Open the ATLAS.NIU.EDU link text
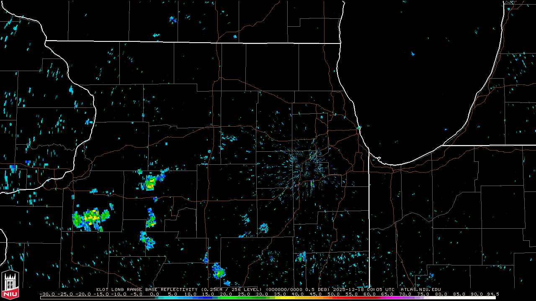 click(420, 289)
